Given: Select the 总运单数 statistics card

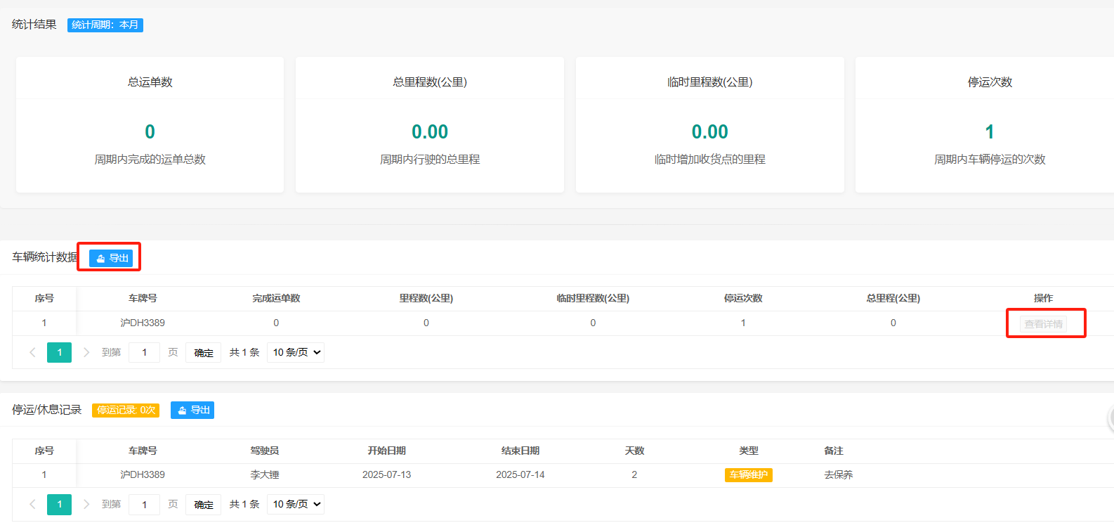Looking at the screenshot, I should click(150, 124).
